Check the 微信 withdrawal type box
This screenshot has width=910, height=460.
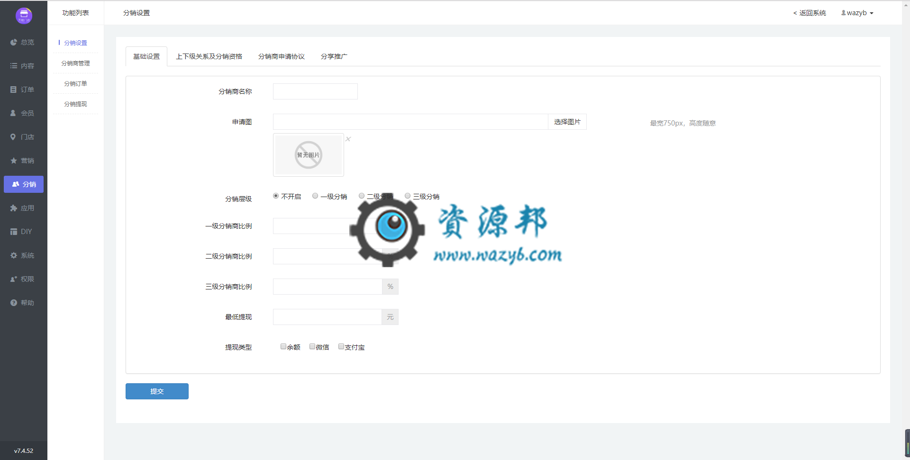click(312, 346)
